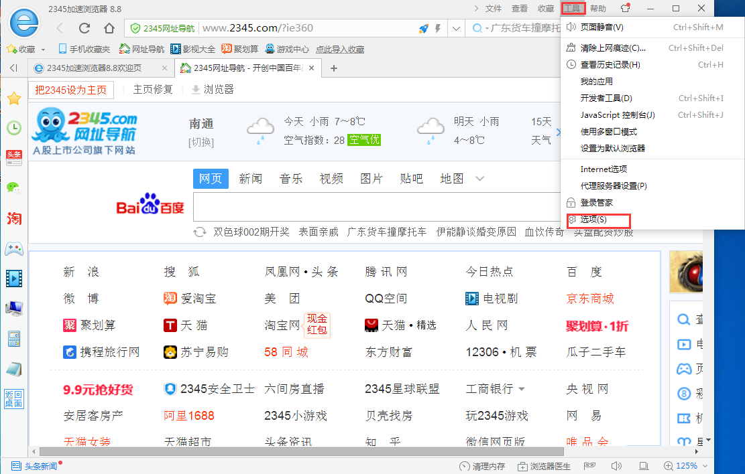
Task: Open the computer monitor icon in the sidebar
Action: [x=14, y=309]
